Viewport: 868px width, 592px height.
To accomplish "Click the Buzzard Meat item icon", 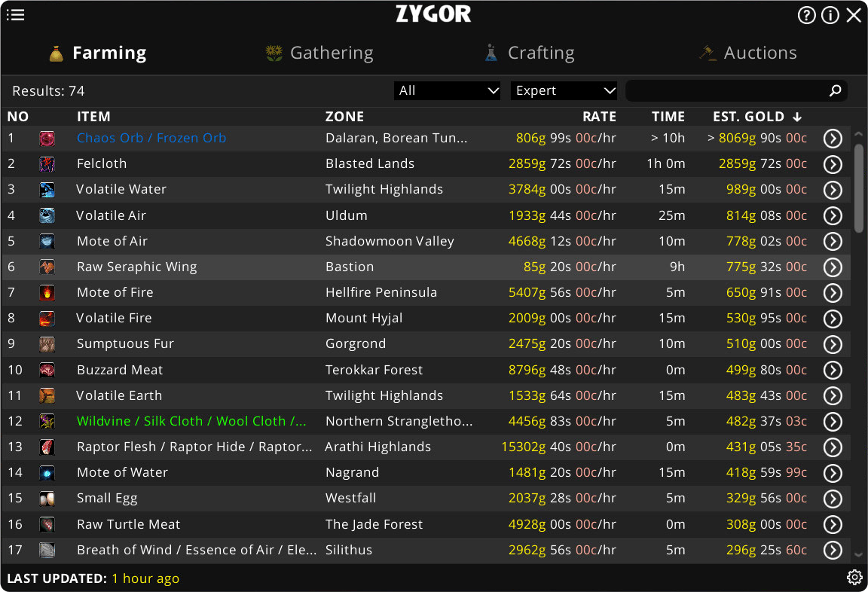I will click(47, 370).
